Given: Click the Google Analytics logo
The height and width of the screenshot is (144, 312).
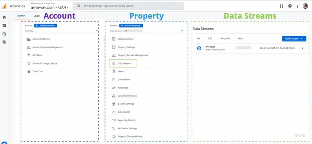Looking at the screenshot, I should coord(4,6).
